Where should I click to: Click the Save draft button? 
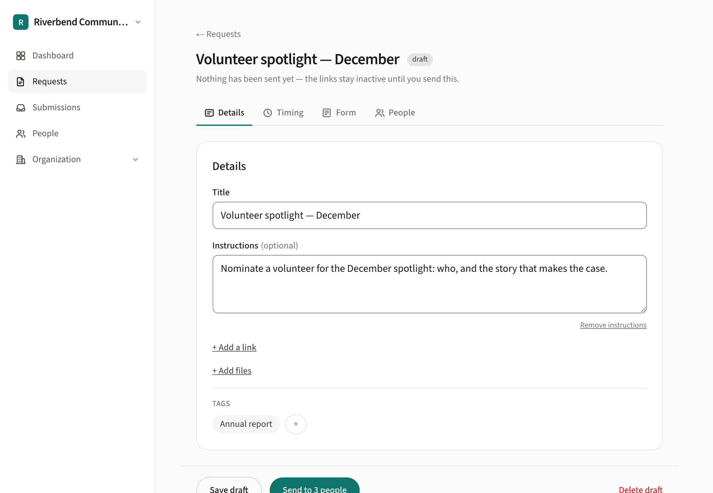229,486
